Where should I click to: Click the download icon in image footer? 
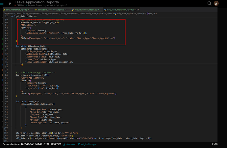pyautogui.click(x=64, y=144)
